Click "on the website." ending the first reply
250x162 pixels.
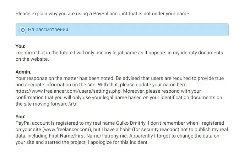[x=32, y=59]
